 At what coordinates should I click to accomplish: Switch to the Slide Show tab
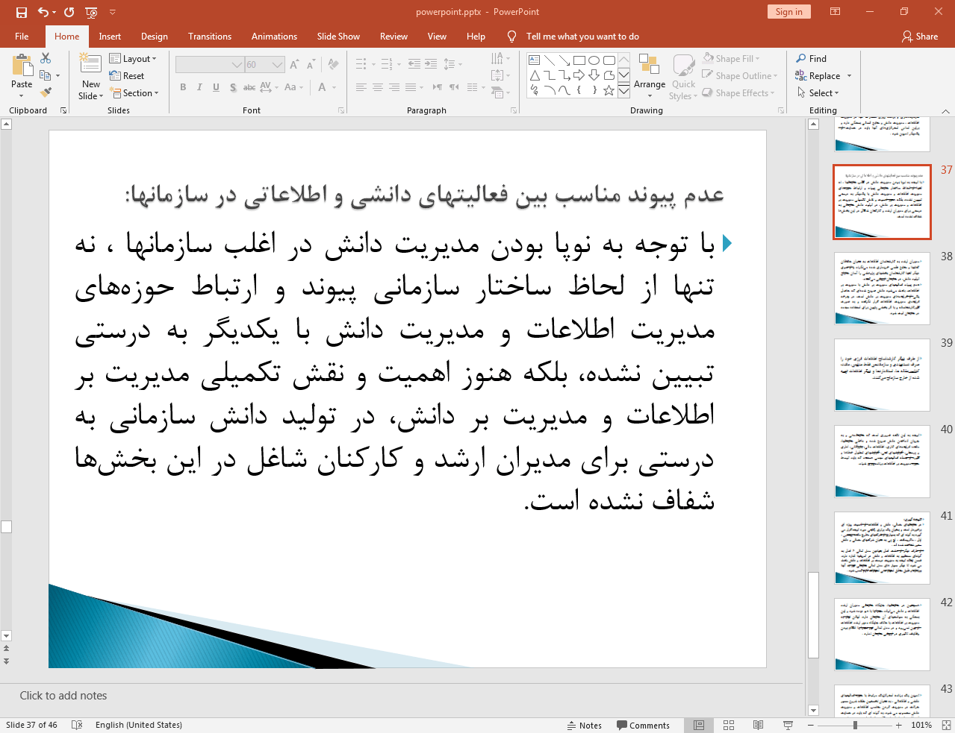(338, 36)
